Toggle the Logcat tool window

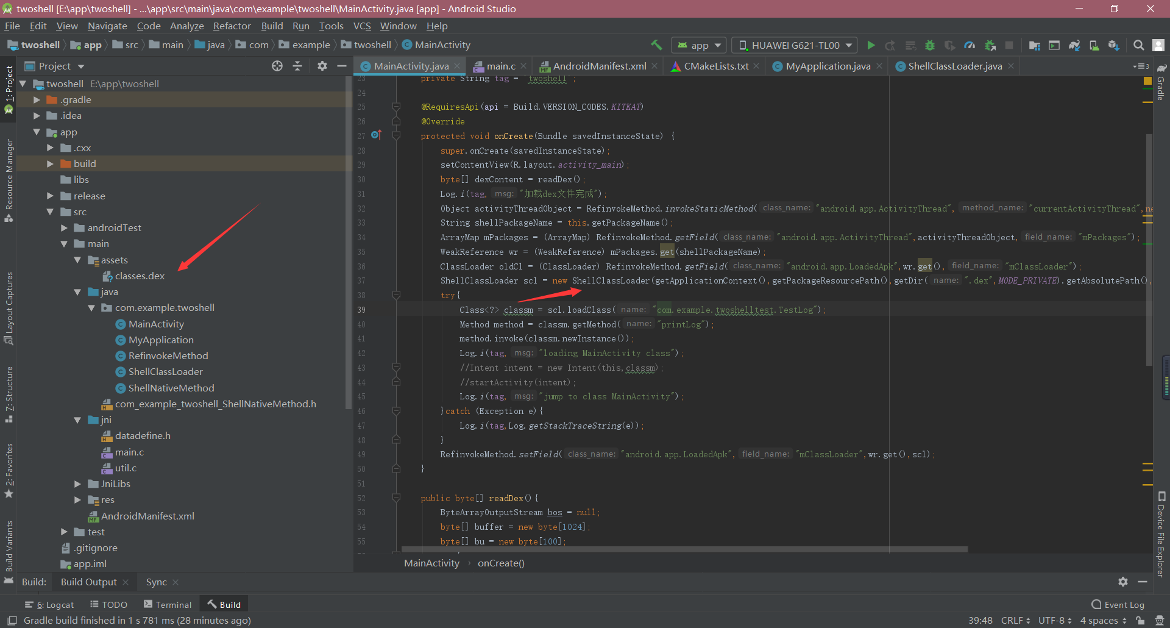tap(49, 605)
